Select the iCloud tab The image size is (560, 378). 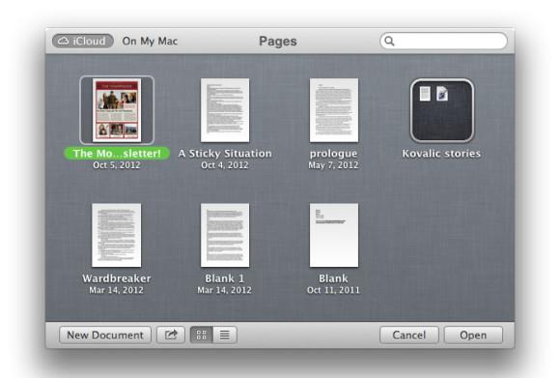(x=82, y=41)
